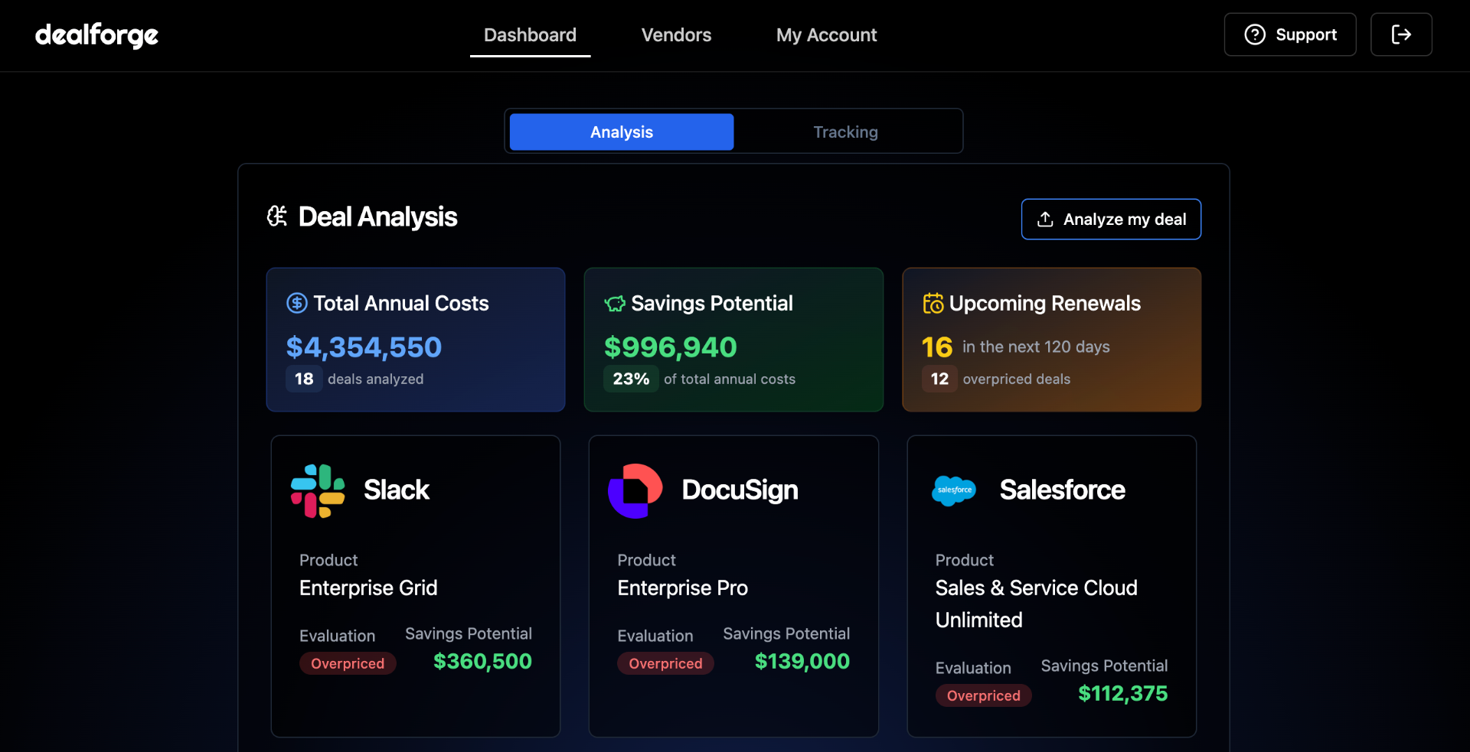1470x752 pixels.
Task: Click the $360,500 Slack savings value
Action: [x=482, y=662]
